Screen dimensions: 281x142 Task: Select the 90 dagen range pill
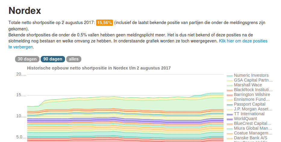(53, 59)
